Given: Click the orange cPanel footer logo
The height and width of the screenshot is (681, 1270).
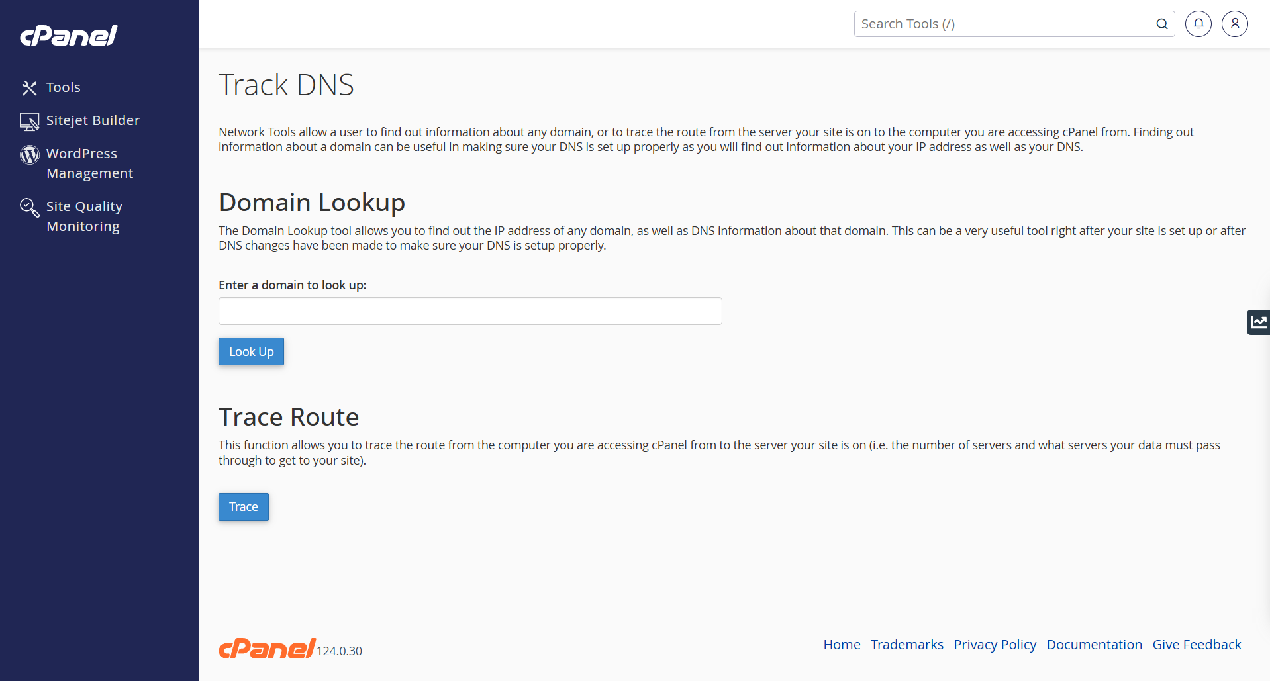Looking at the screenshot, I should 268,649.
